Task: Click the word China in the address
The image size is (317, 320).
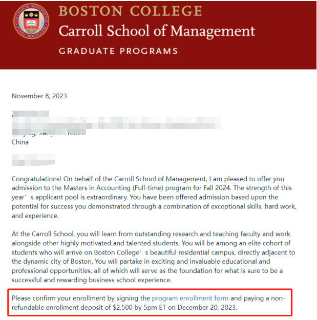Action: click(20, 142)
